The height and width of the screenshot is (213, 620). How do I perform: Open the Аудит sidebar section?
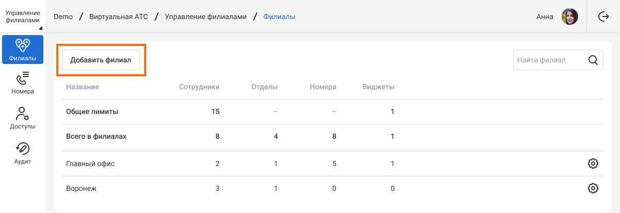point(22,153)
